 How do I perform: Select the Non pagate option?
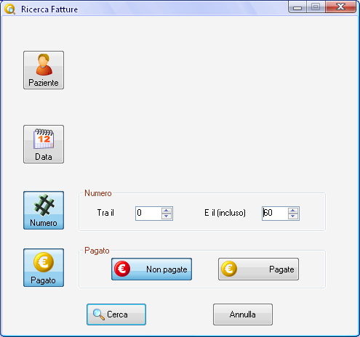click(151, 269)
